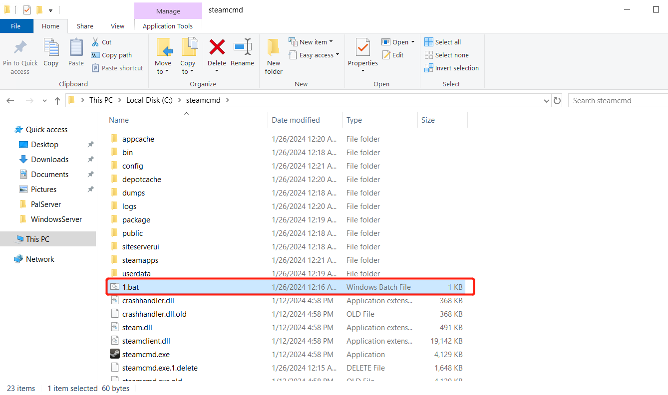This screenshot has height=395, width=668.
Task: Open Downloads in navigation pane
Action: click(x=49, y=159)
